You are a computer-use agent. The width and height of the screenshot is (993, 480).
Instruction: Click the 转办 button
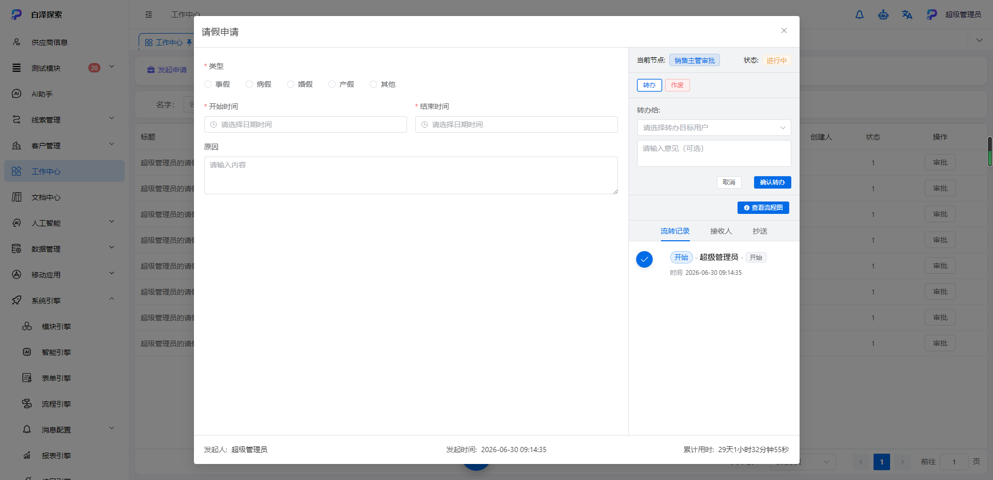(649, 85)
